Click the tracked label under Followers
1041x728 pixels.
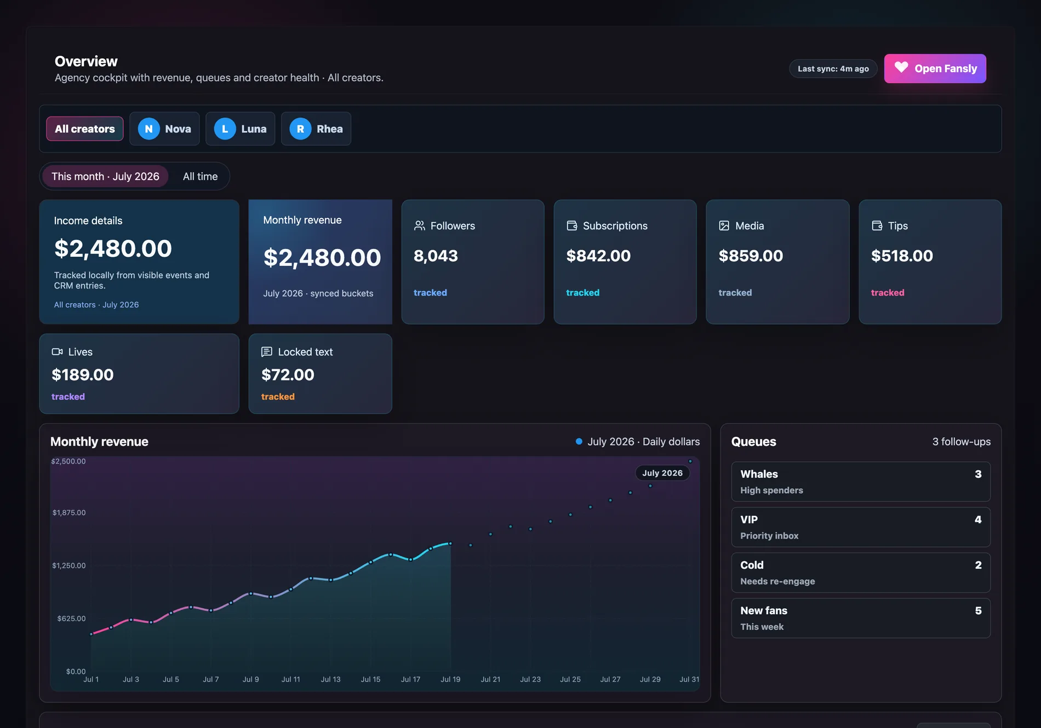[x=430, y=293]
